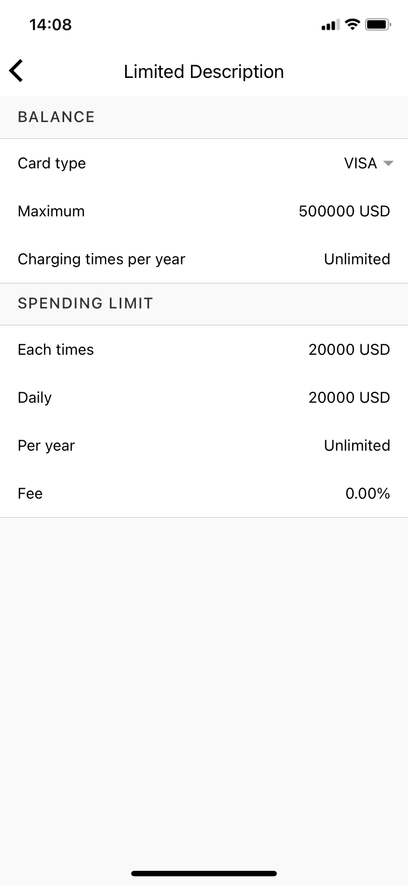Tap the Maximum row label
Image resolution: width=408 pixels, height=885 pixels.
tap(51, 211)
